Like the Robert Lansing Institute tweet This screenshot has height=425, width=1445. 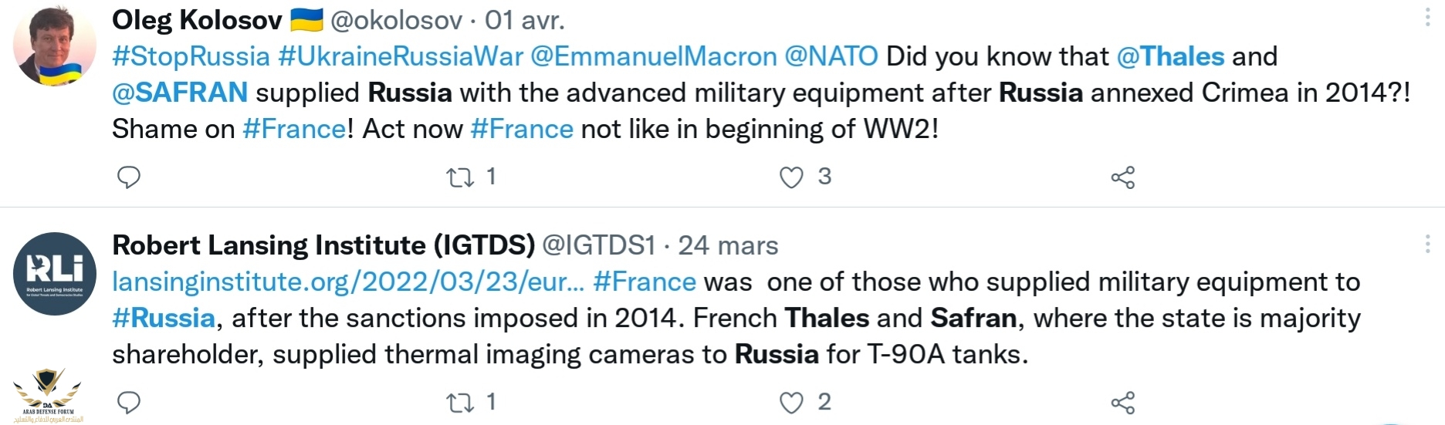[791, 403]
